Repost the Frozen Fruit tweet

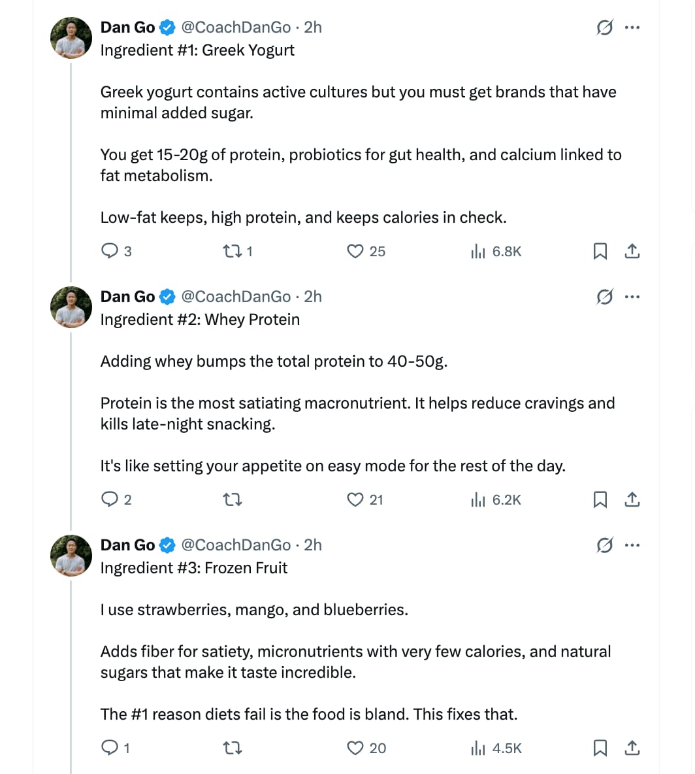233,748
